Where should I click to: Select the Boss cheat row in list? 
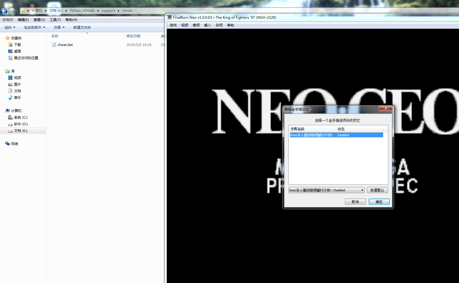coord(336,135)
